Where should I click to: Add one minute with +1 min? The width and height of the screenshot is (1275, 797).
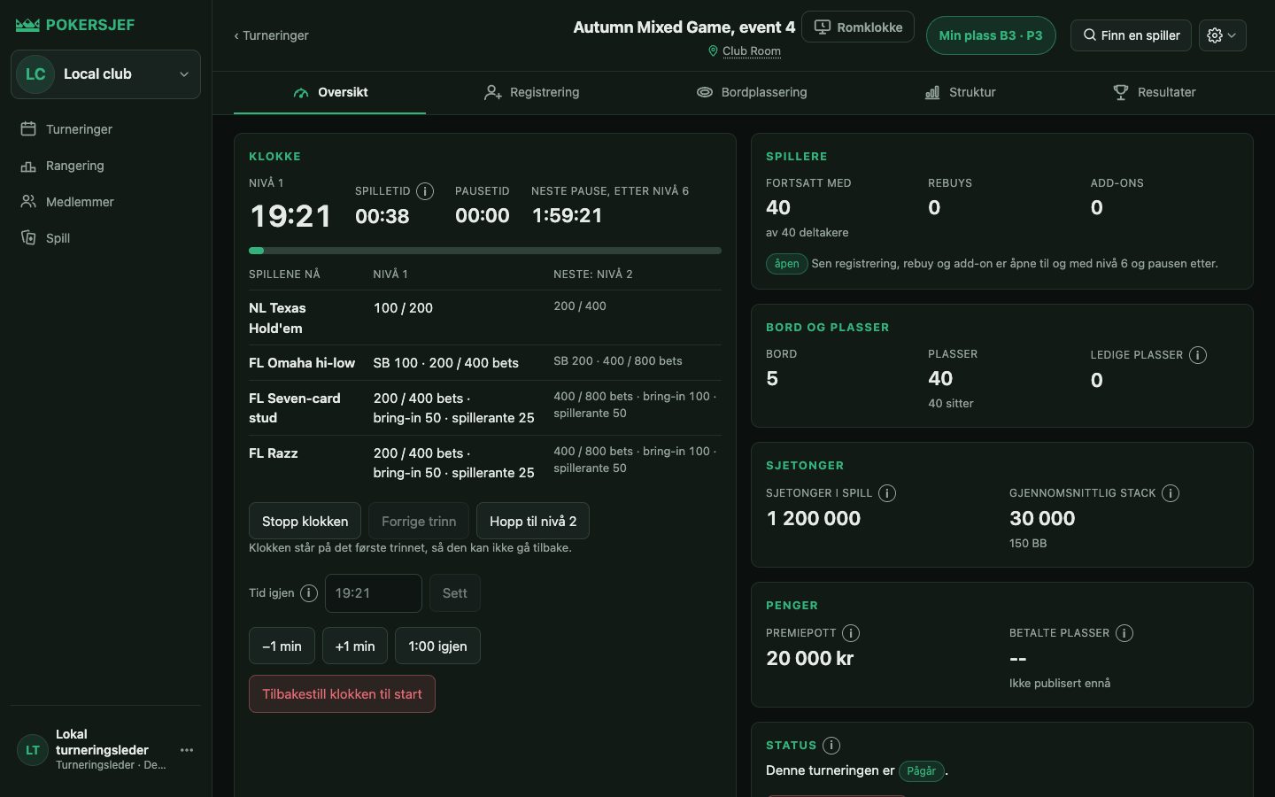coord(355,646)
